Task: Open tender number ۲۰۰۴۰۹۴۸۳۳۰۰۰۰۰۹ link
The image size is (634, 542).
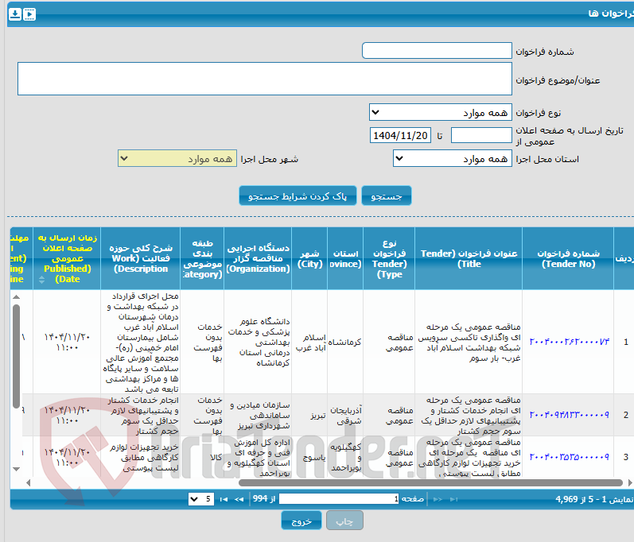Action: click(x=570, y=415)
